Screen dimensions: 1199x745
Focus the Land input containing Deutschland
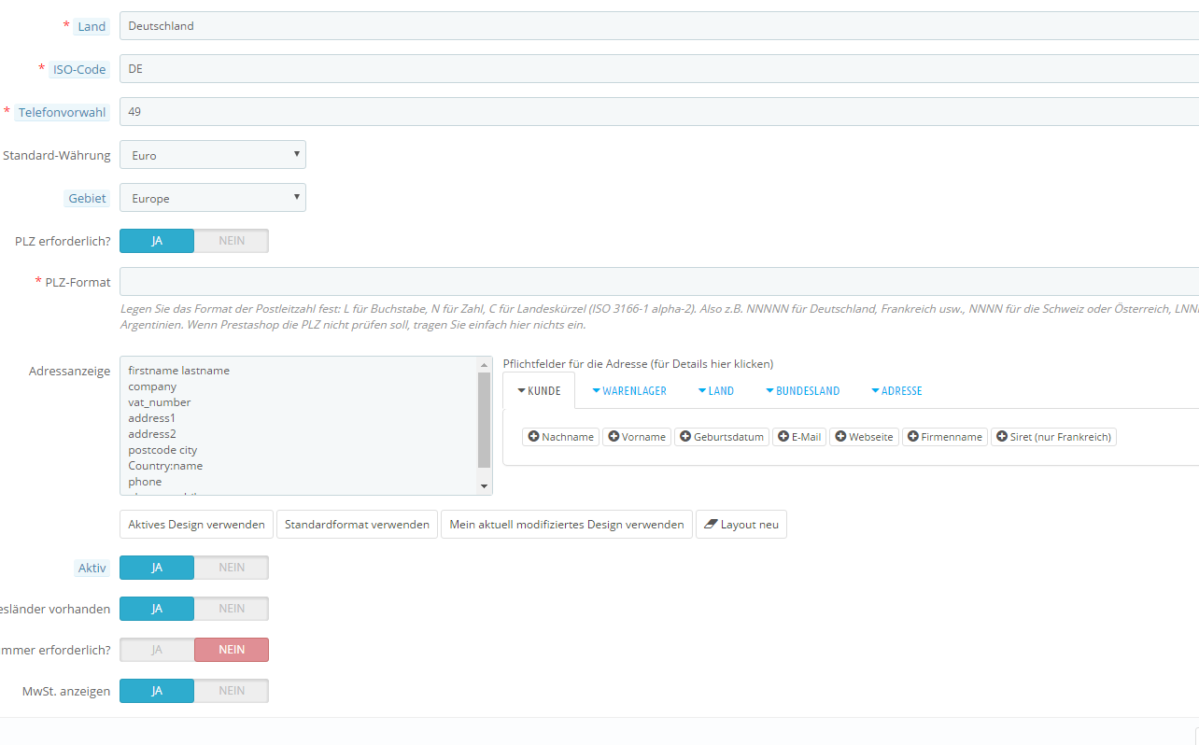pyautogui.click(x=659, y=26)
